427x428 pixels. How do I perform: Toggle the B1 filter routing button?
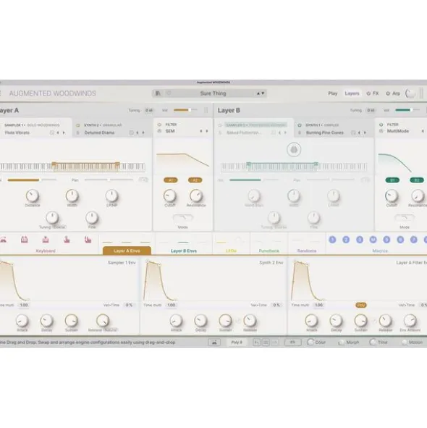click(392, 180)
